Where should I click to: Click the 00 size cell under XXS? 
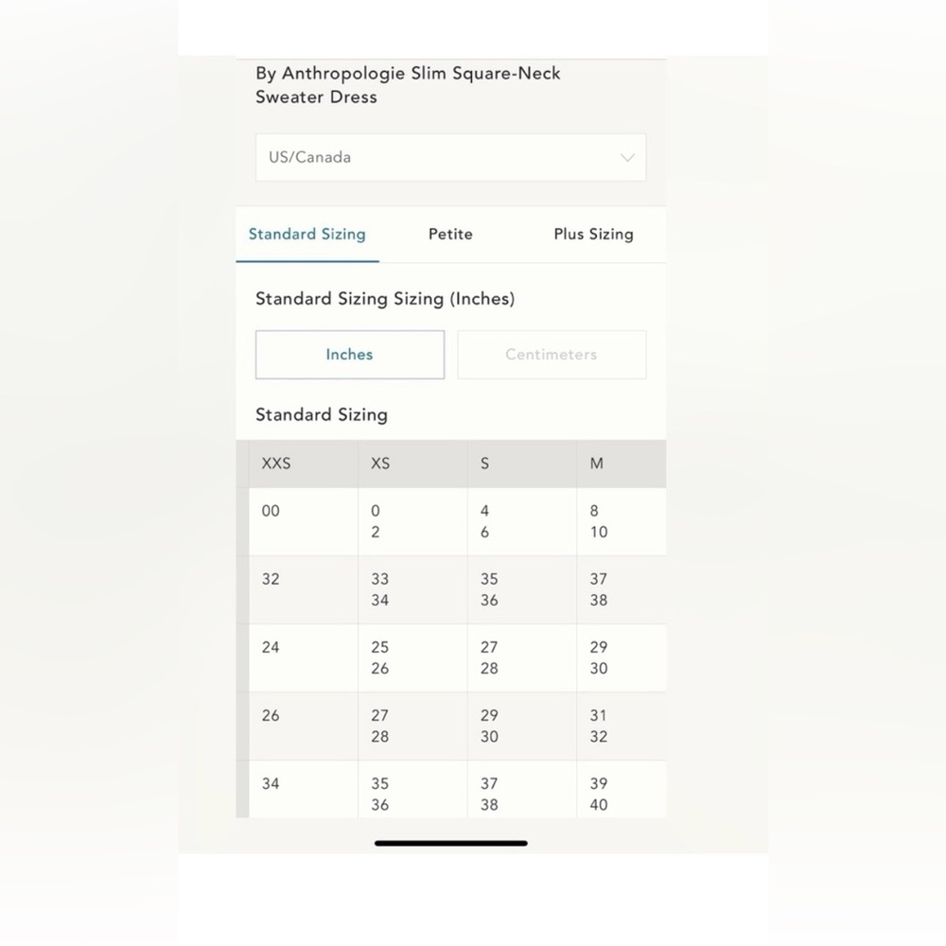(x=304, y=522)
